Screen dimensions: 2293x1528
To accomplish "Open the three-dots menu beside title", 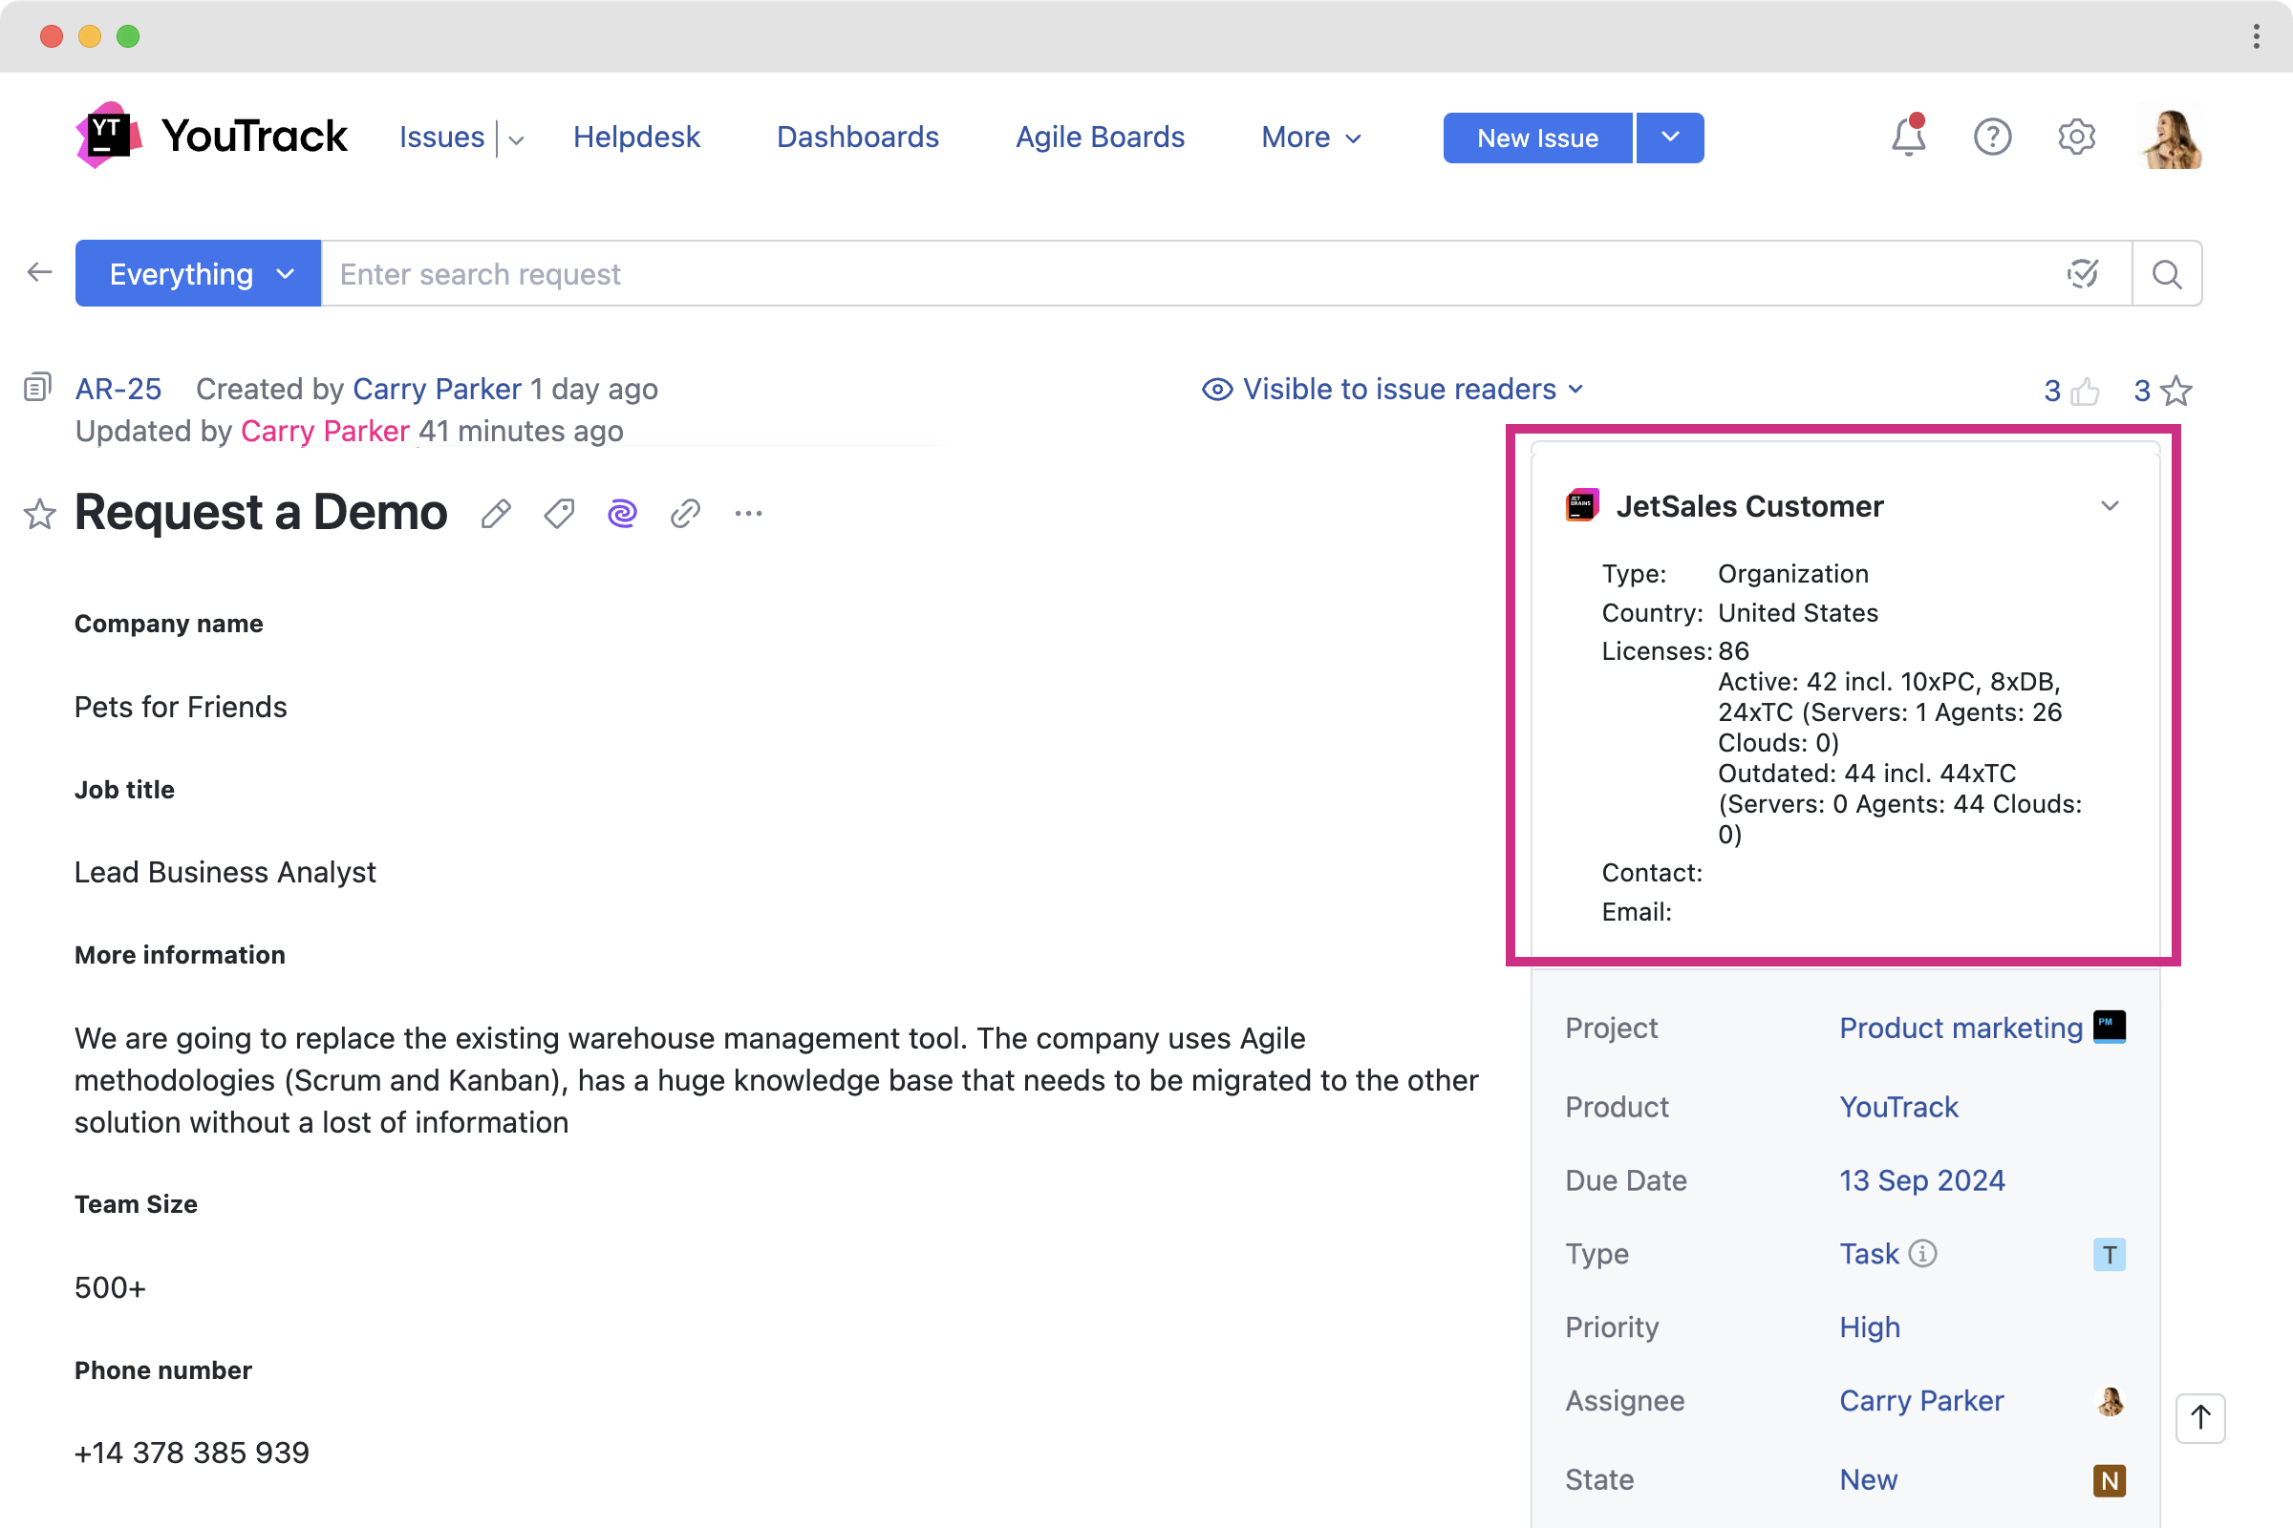I will 748,514.
